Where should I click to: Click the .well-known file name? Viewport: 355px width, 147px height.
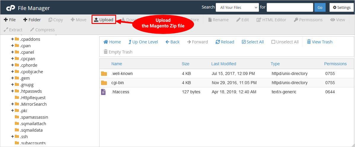pos(122,73)
